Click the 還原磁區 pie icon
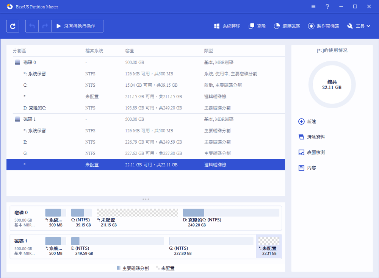The width and height of the screenshot is (379, 278). [277, 26]
